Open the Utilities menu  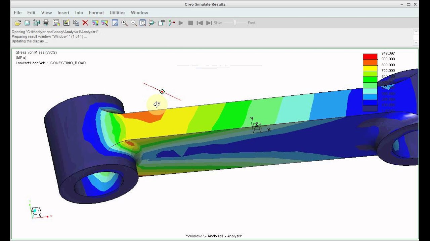(118, 13)
